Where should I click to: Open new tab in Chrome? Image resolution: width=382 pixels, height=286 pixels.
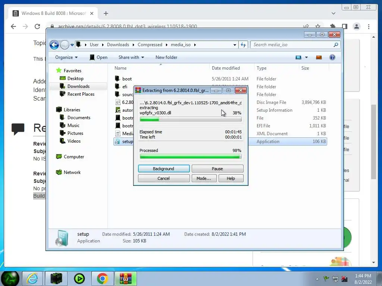pos(106,13)
